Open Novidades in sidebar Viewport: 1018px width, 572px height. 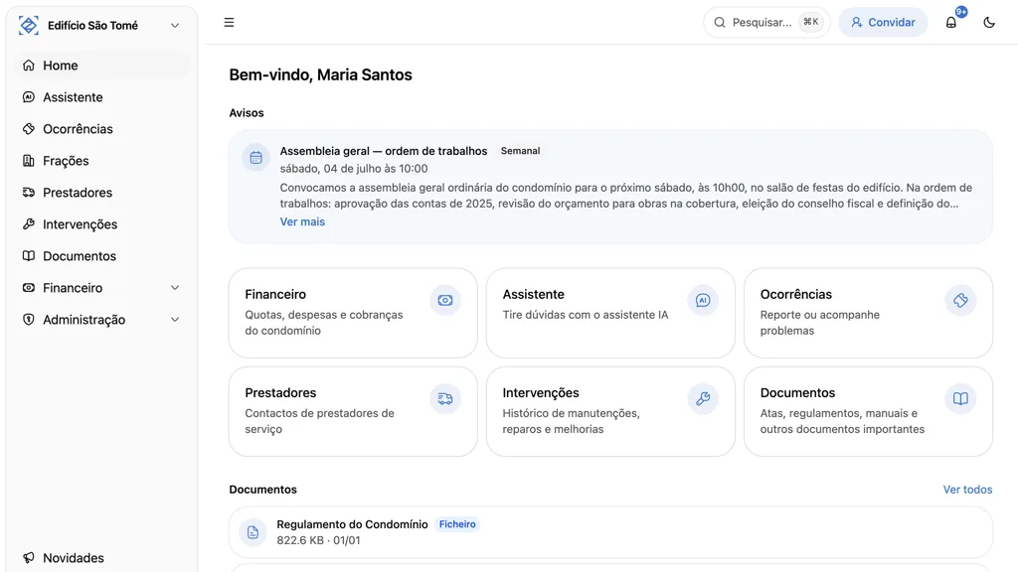[x=102, y=558]
